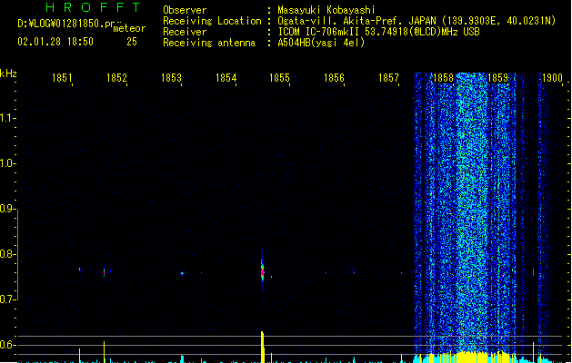
Task: Click the strong meteor echo near 1855
Action: click(x=262, y=270)
